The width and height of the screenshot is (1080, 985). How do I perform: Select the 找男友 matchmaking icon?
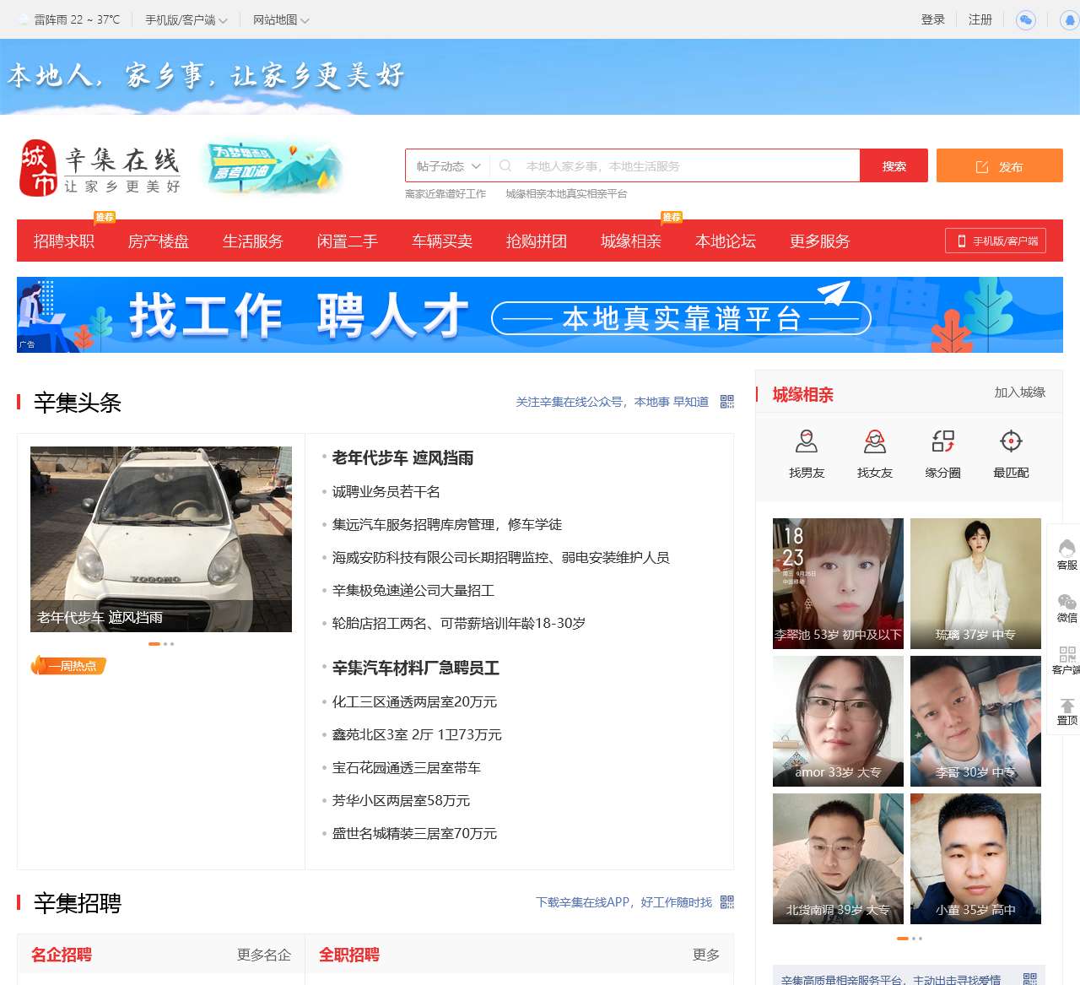click(x=807, y=453)
